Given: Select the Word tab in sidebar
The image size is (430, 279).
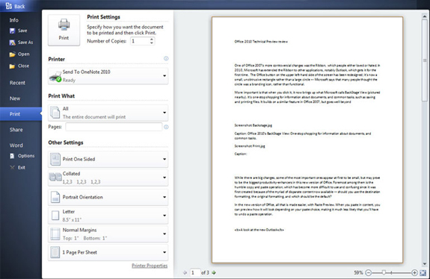Looking at the screenshot, I should 16,145.
